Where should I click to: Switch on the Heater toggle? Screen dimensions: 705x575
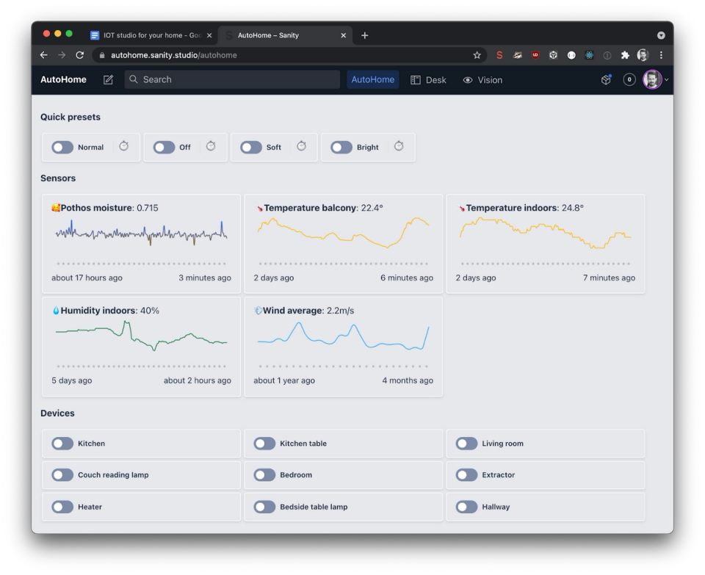(62, 507)
